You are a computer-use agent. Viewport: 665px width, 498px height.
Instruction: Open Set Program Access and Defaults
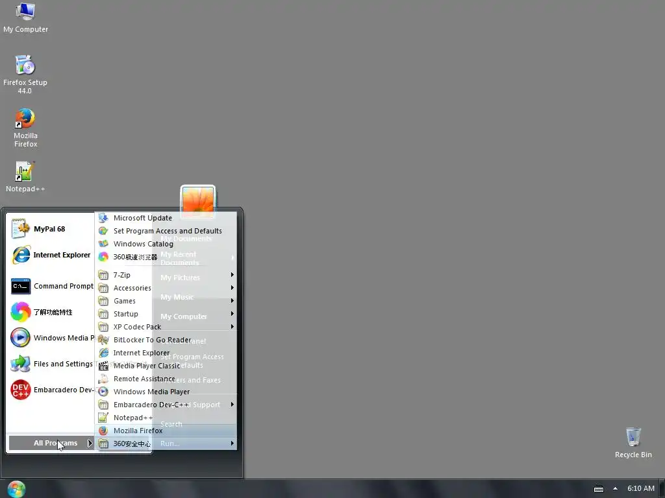(x=166, y=231)
